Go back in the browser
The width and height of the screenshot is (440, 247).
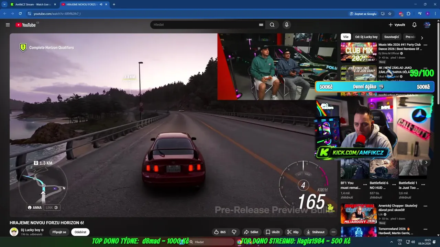5,14
